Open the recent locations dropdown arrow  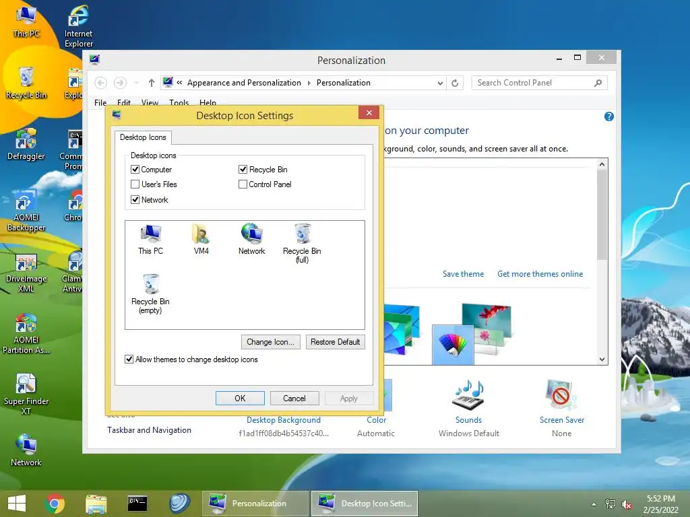coord(136,83)
